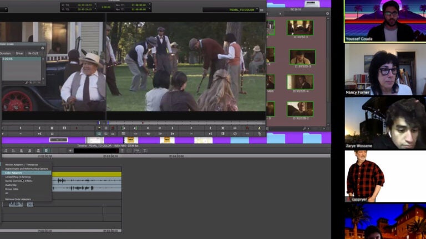Open the lower right Mas TC1 timecode dropdown

(x=149, y=9)
